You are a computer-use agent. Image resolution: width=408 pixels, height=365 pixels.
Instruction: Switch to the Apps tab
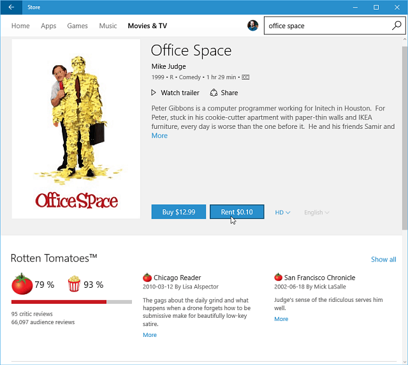click(48, 26)
